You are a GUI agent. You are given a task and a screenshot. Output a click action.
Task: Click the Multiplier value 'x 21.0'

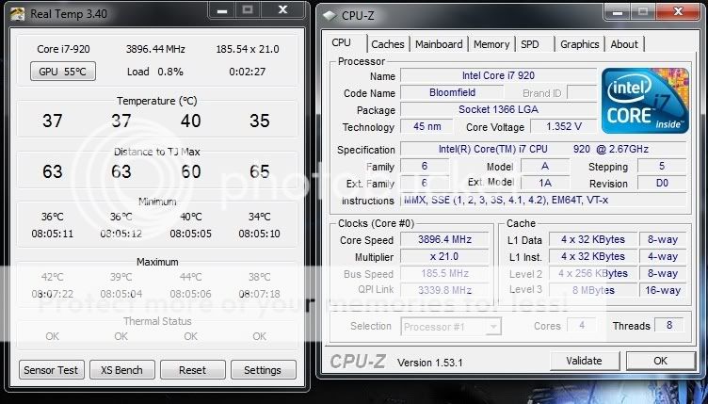coord(444,257)
